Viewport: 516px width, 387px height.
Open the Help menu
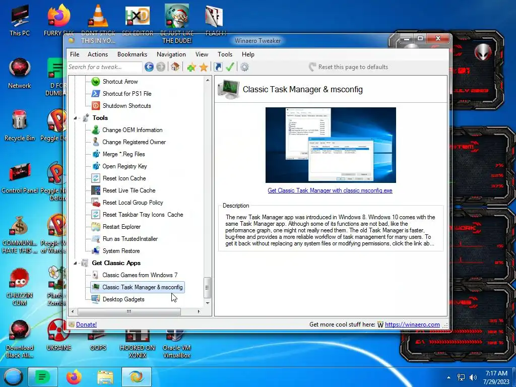[x=248, y=54]
